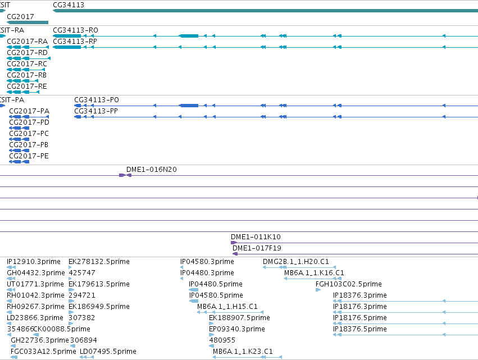Select the MB6A.1_1.K23.C1 cDNA label
The height and width of the screenshot is (360, 478).
coord(243,352)
